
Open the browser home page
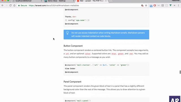[x=14, y=5]
